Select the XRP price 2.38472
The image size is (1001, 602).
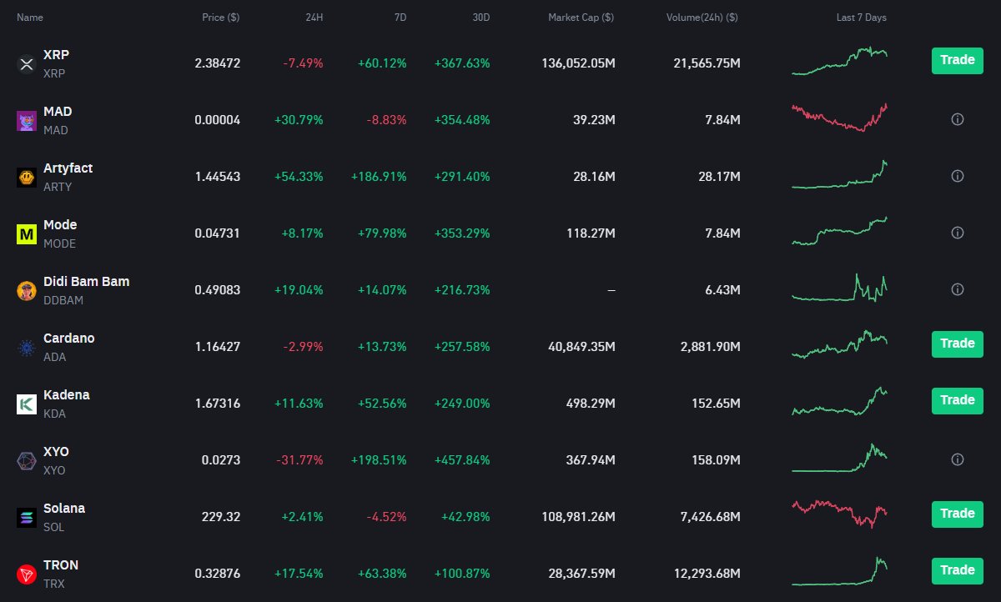pos(218,63)
